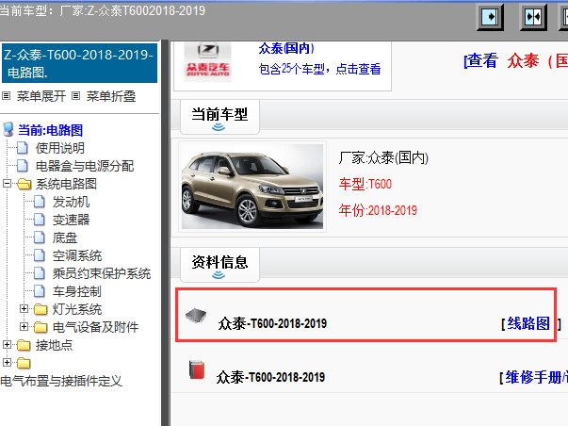Click the page icon beside 空调系统
Screen dimensions: 568x426
point(40,255)
